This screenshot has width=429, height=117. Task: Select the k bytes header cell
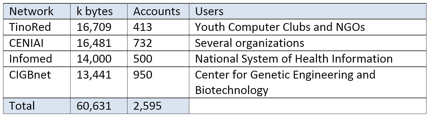98,11
